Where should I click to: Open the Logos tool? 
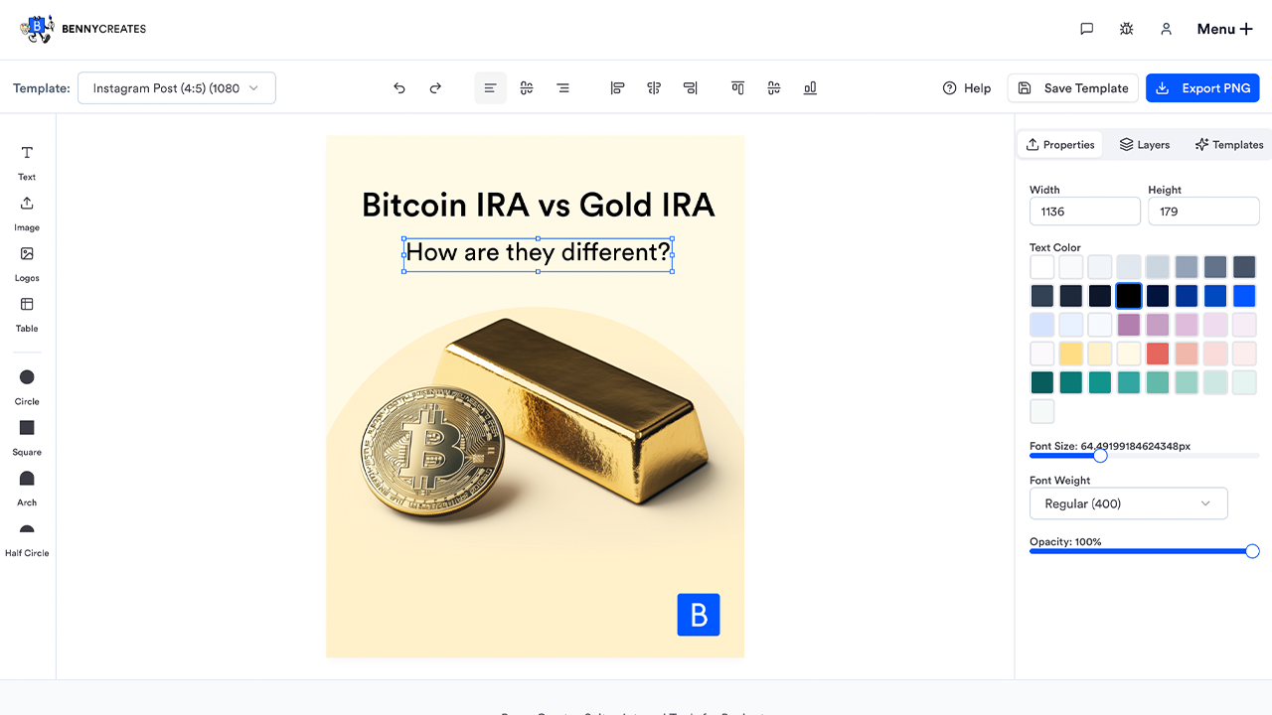27,263
